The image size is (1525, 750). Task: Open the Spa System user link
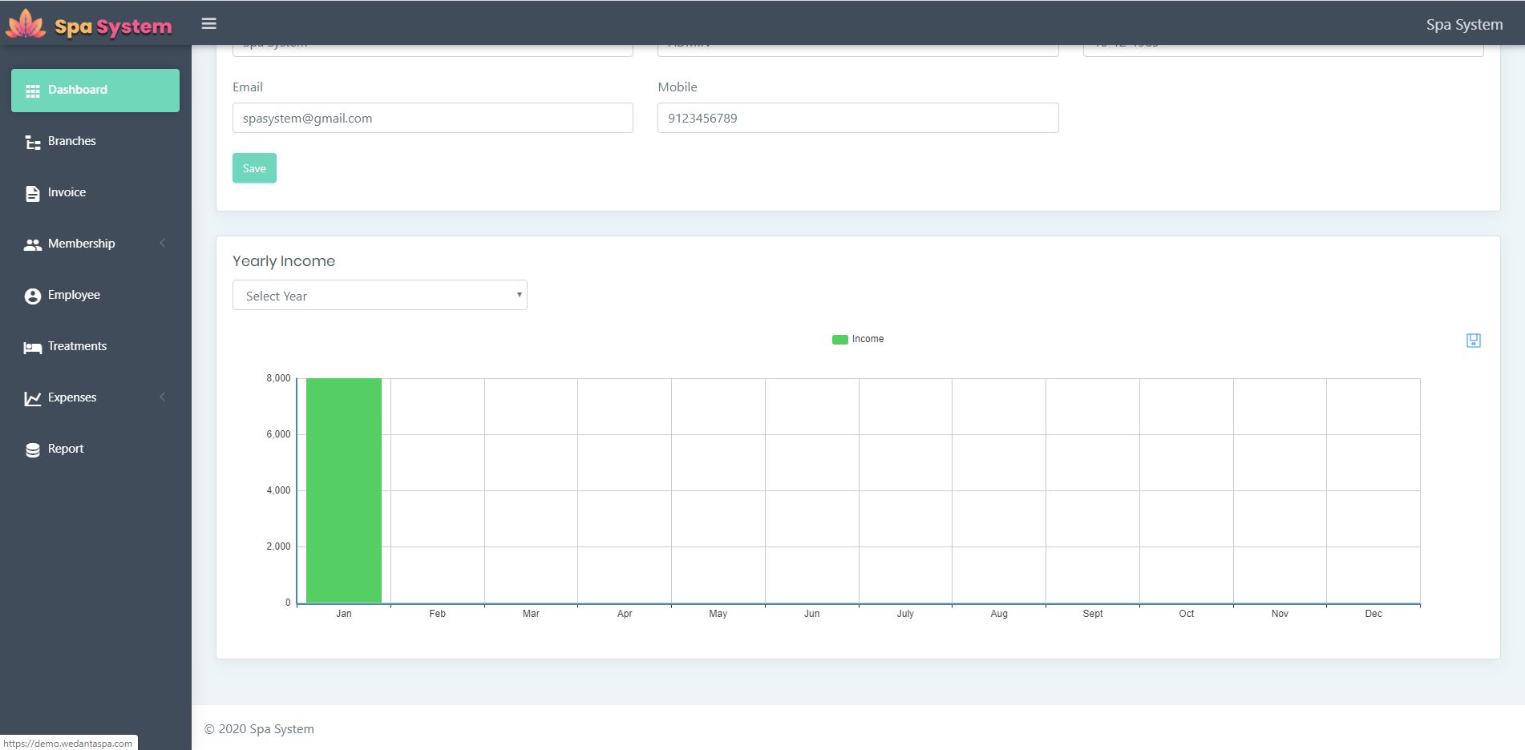click(x=1463, y=24)
